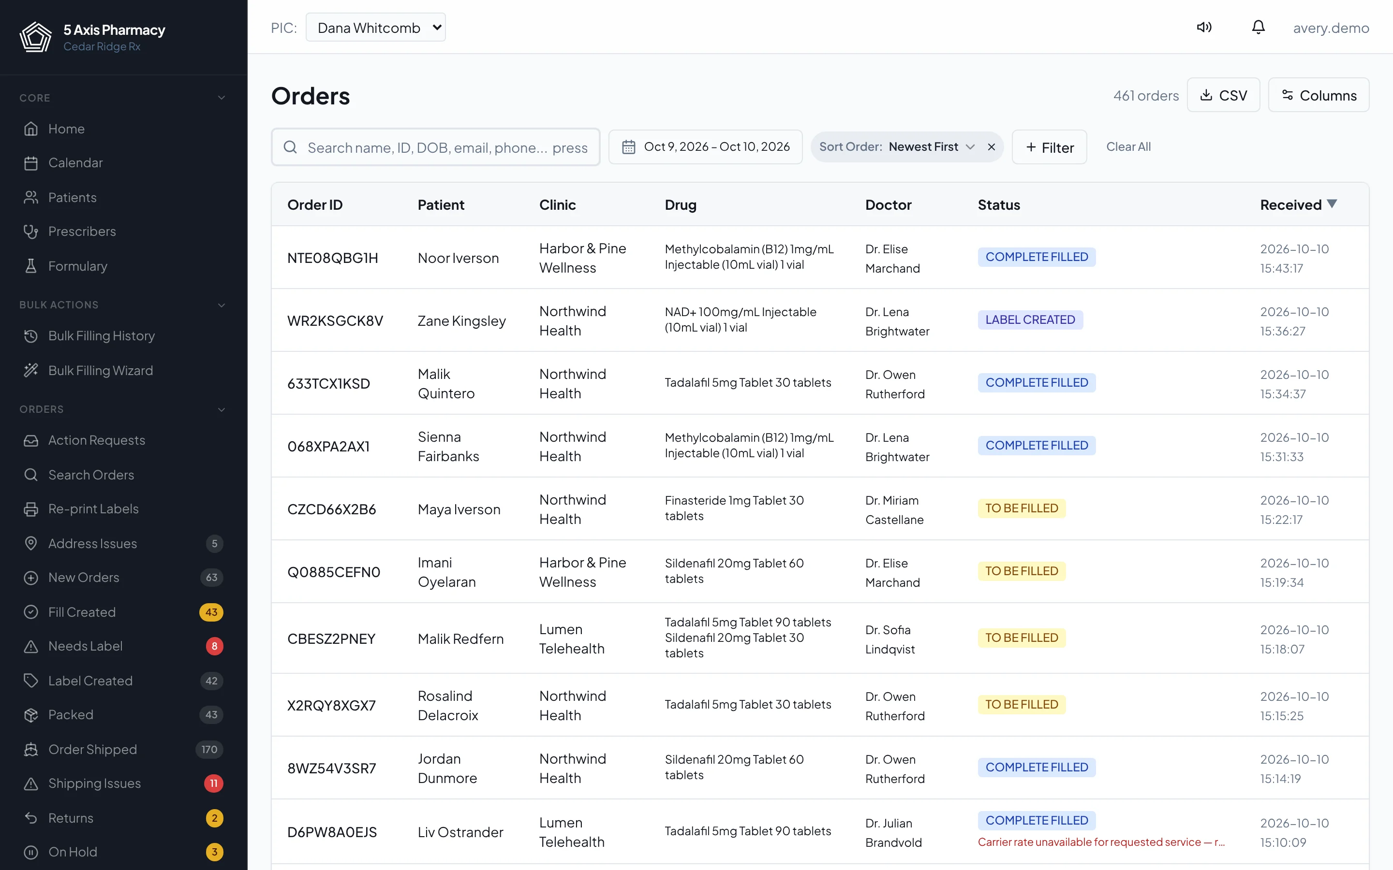
Task: Open the notifications bell
Action: [x=1259, y=27]
